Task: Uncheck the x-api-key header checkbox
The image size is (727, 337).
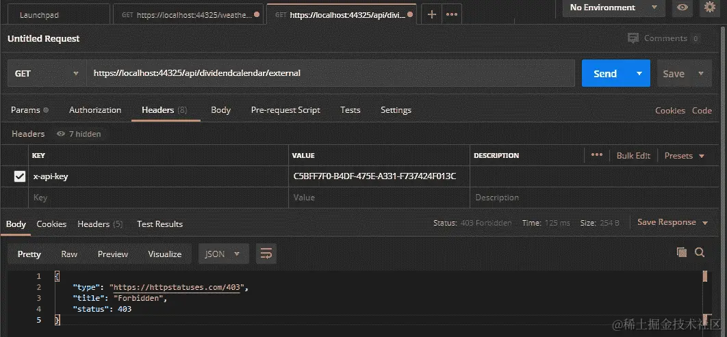Action: (19, 176)
